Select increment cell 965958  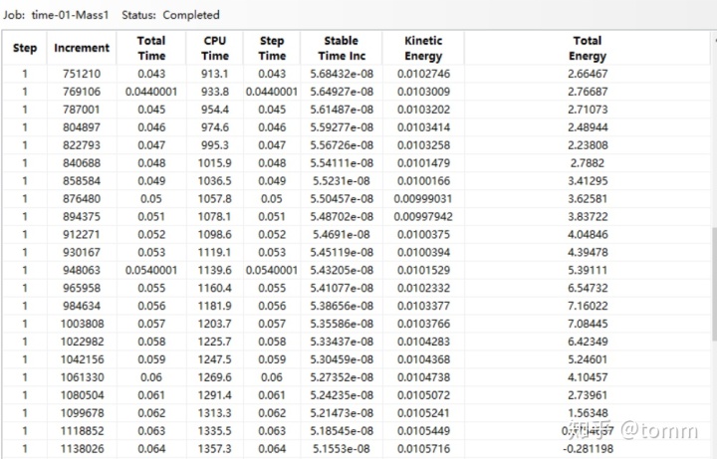[82, 288]
